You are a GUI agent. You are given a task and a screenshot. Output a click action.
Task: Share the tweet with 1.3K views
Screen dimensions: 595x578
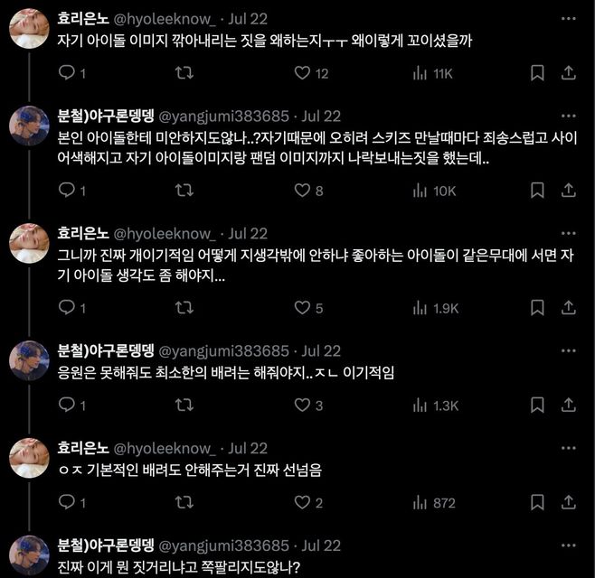click(570, 406)
